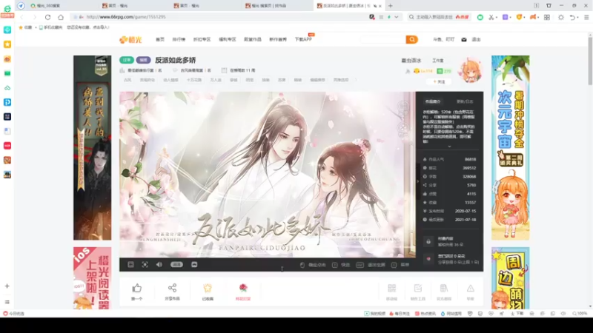
Task: Open the purple square extension icon
Action: tap(505, 17)
